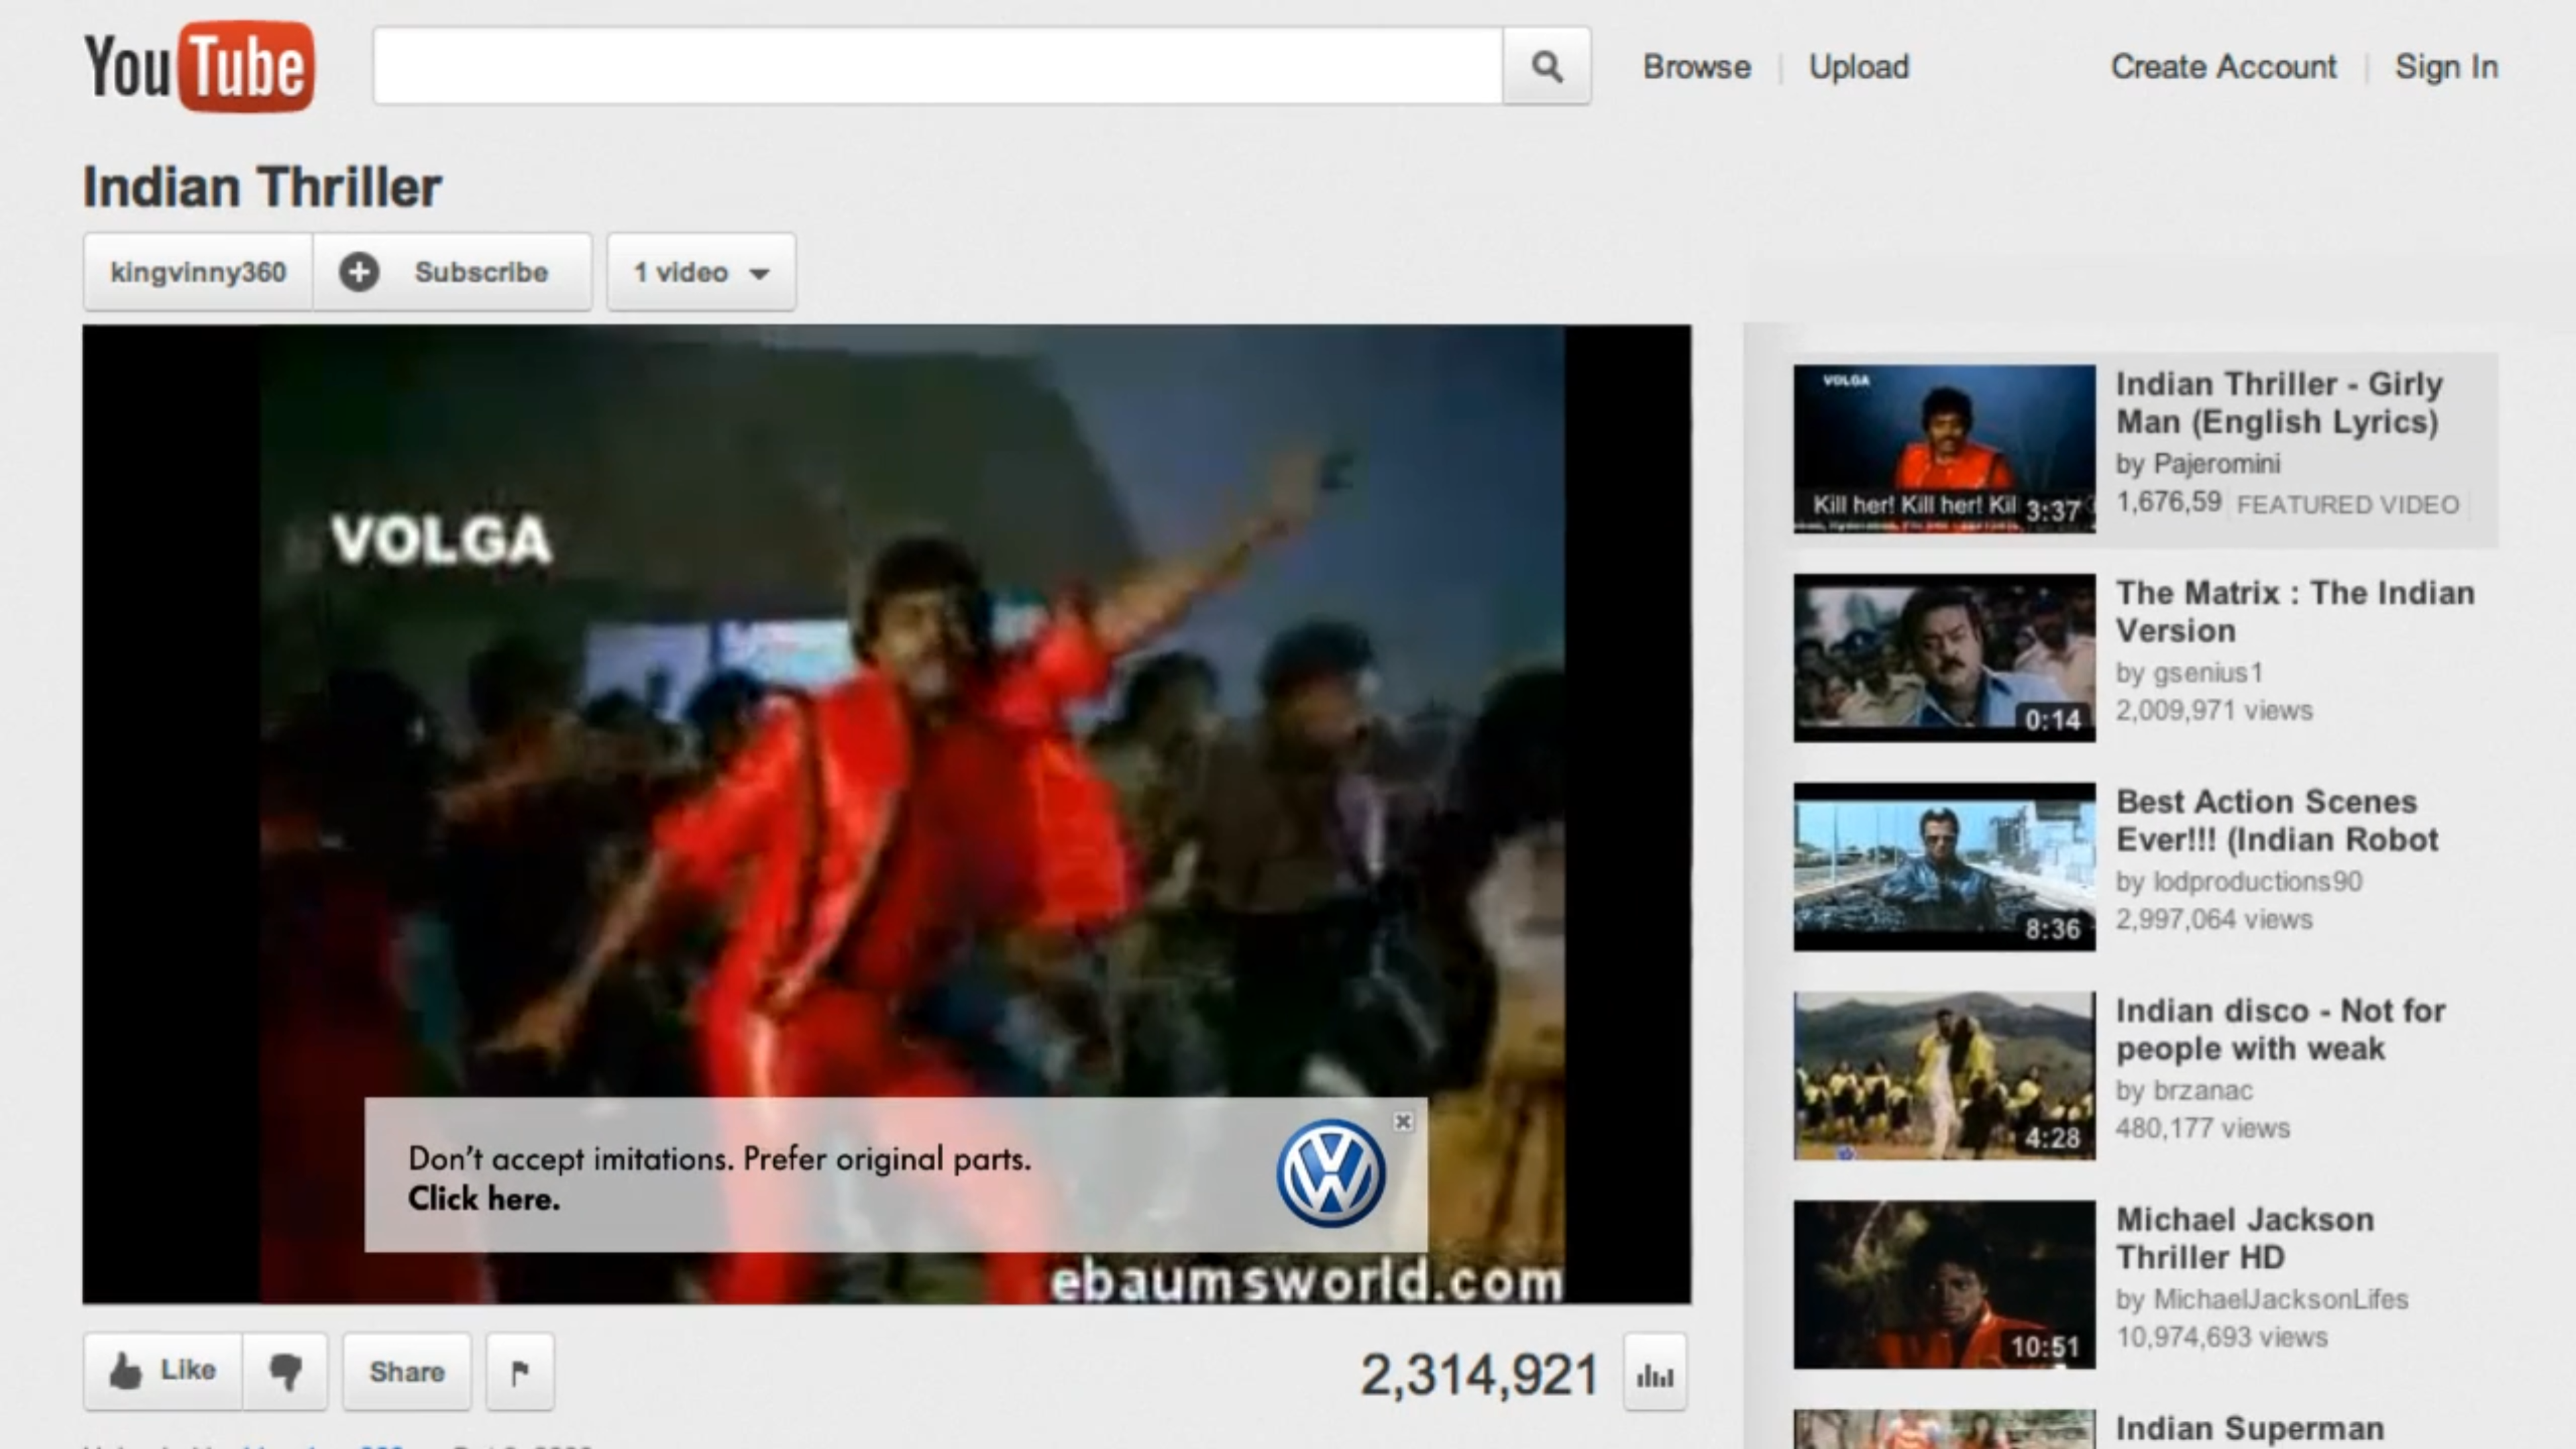The width and height of the screenshot is (2576, 1449).
Task: Open the kingvinny360 channel button
Action: tap(198, 272)
